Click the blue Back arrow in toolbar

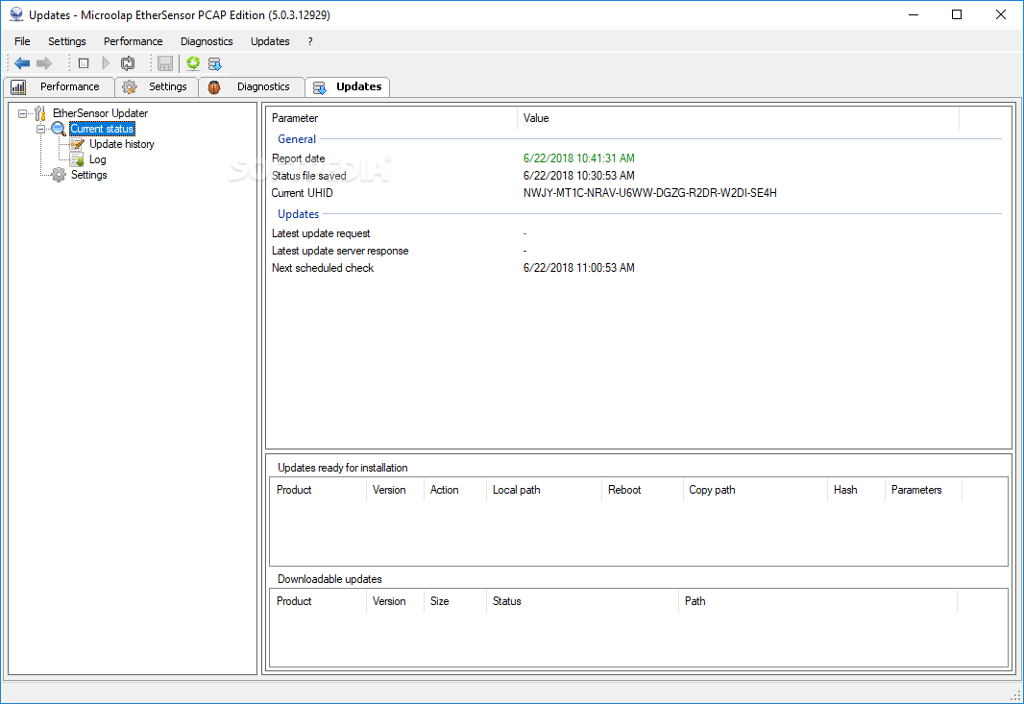pos(22,63)
